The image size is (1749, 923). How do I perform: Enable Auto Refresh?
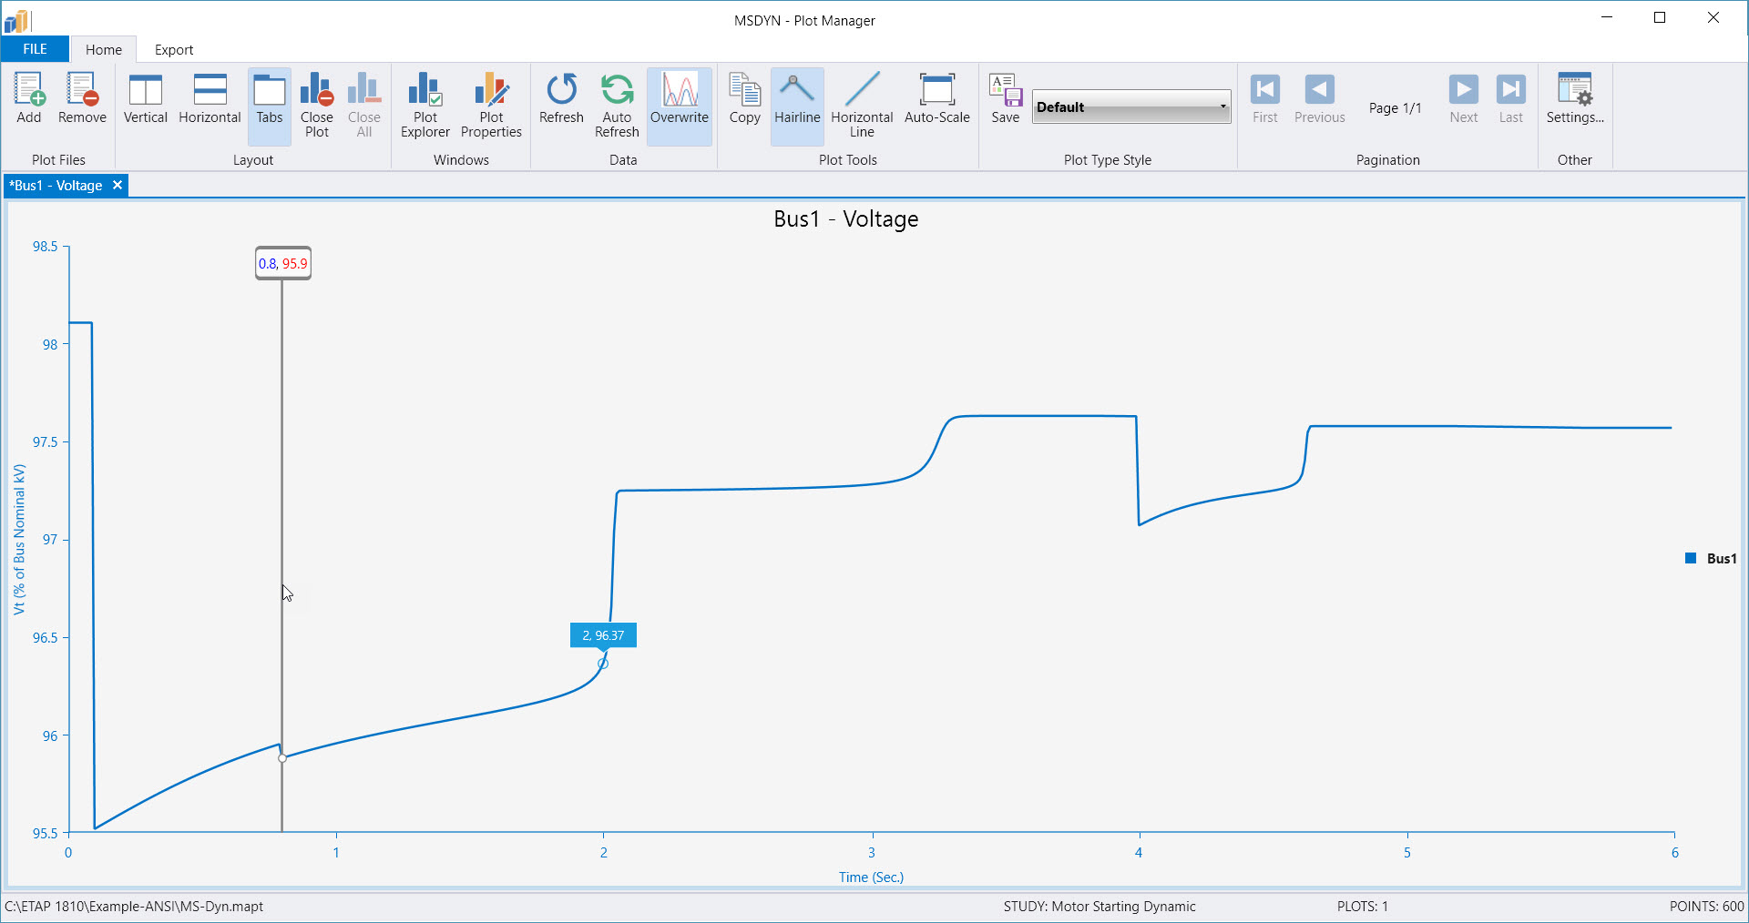click(617, 105)
